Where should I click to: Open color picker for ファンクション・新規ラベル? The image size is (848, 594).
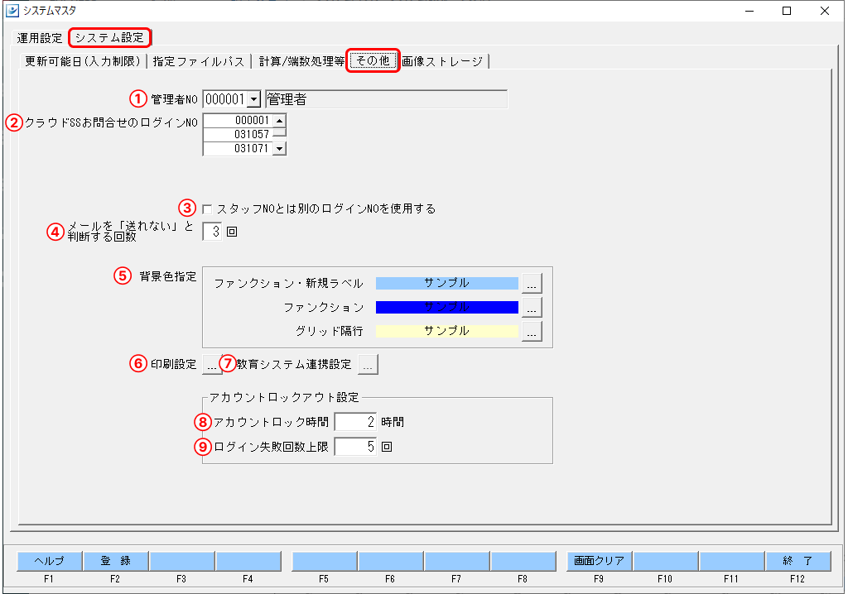532,283
